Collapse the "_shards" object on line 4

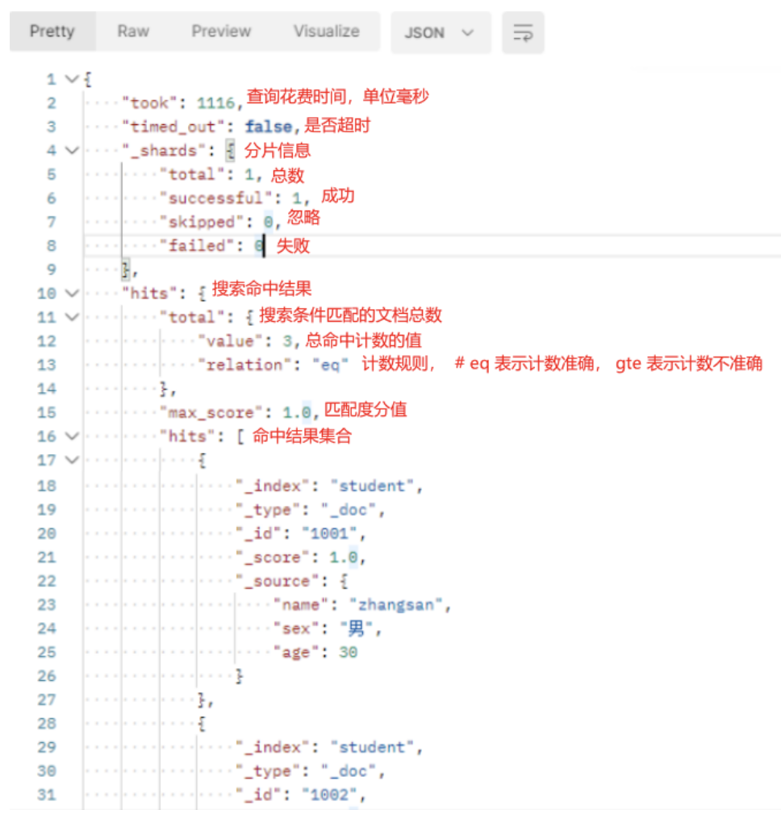[72, 151]
